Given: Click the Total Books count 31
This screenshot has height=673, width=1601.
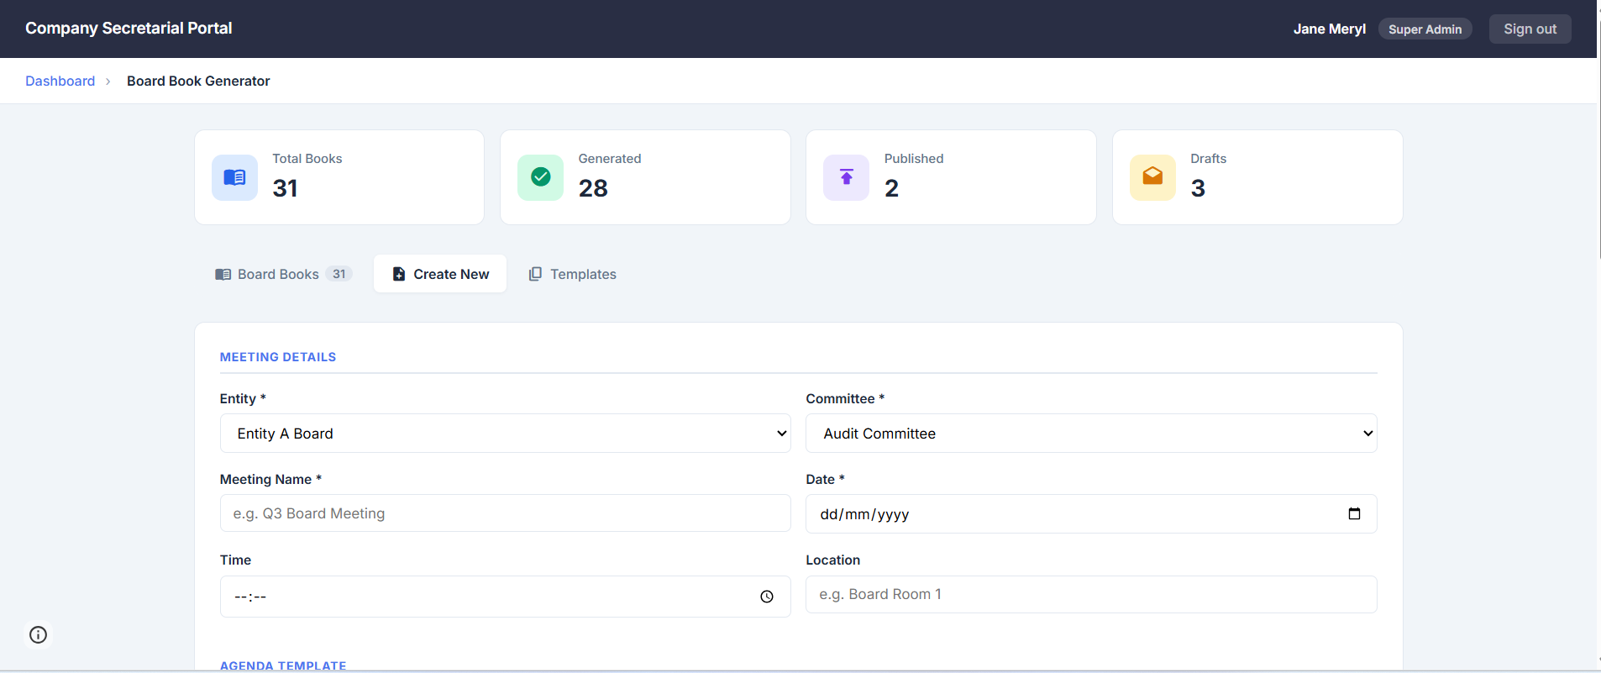Looking at the screenshot, I should click(286, 188).
